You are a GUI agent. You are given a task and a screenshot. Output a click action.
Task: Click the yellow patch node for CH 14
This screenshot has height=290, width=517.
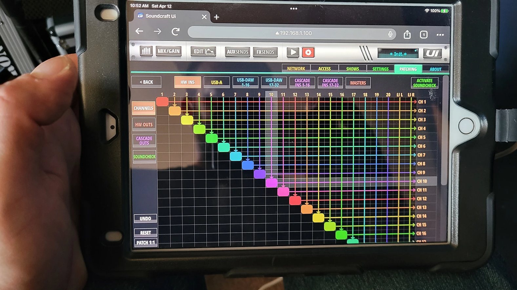pyautogui.click(x=318, y=218)
